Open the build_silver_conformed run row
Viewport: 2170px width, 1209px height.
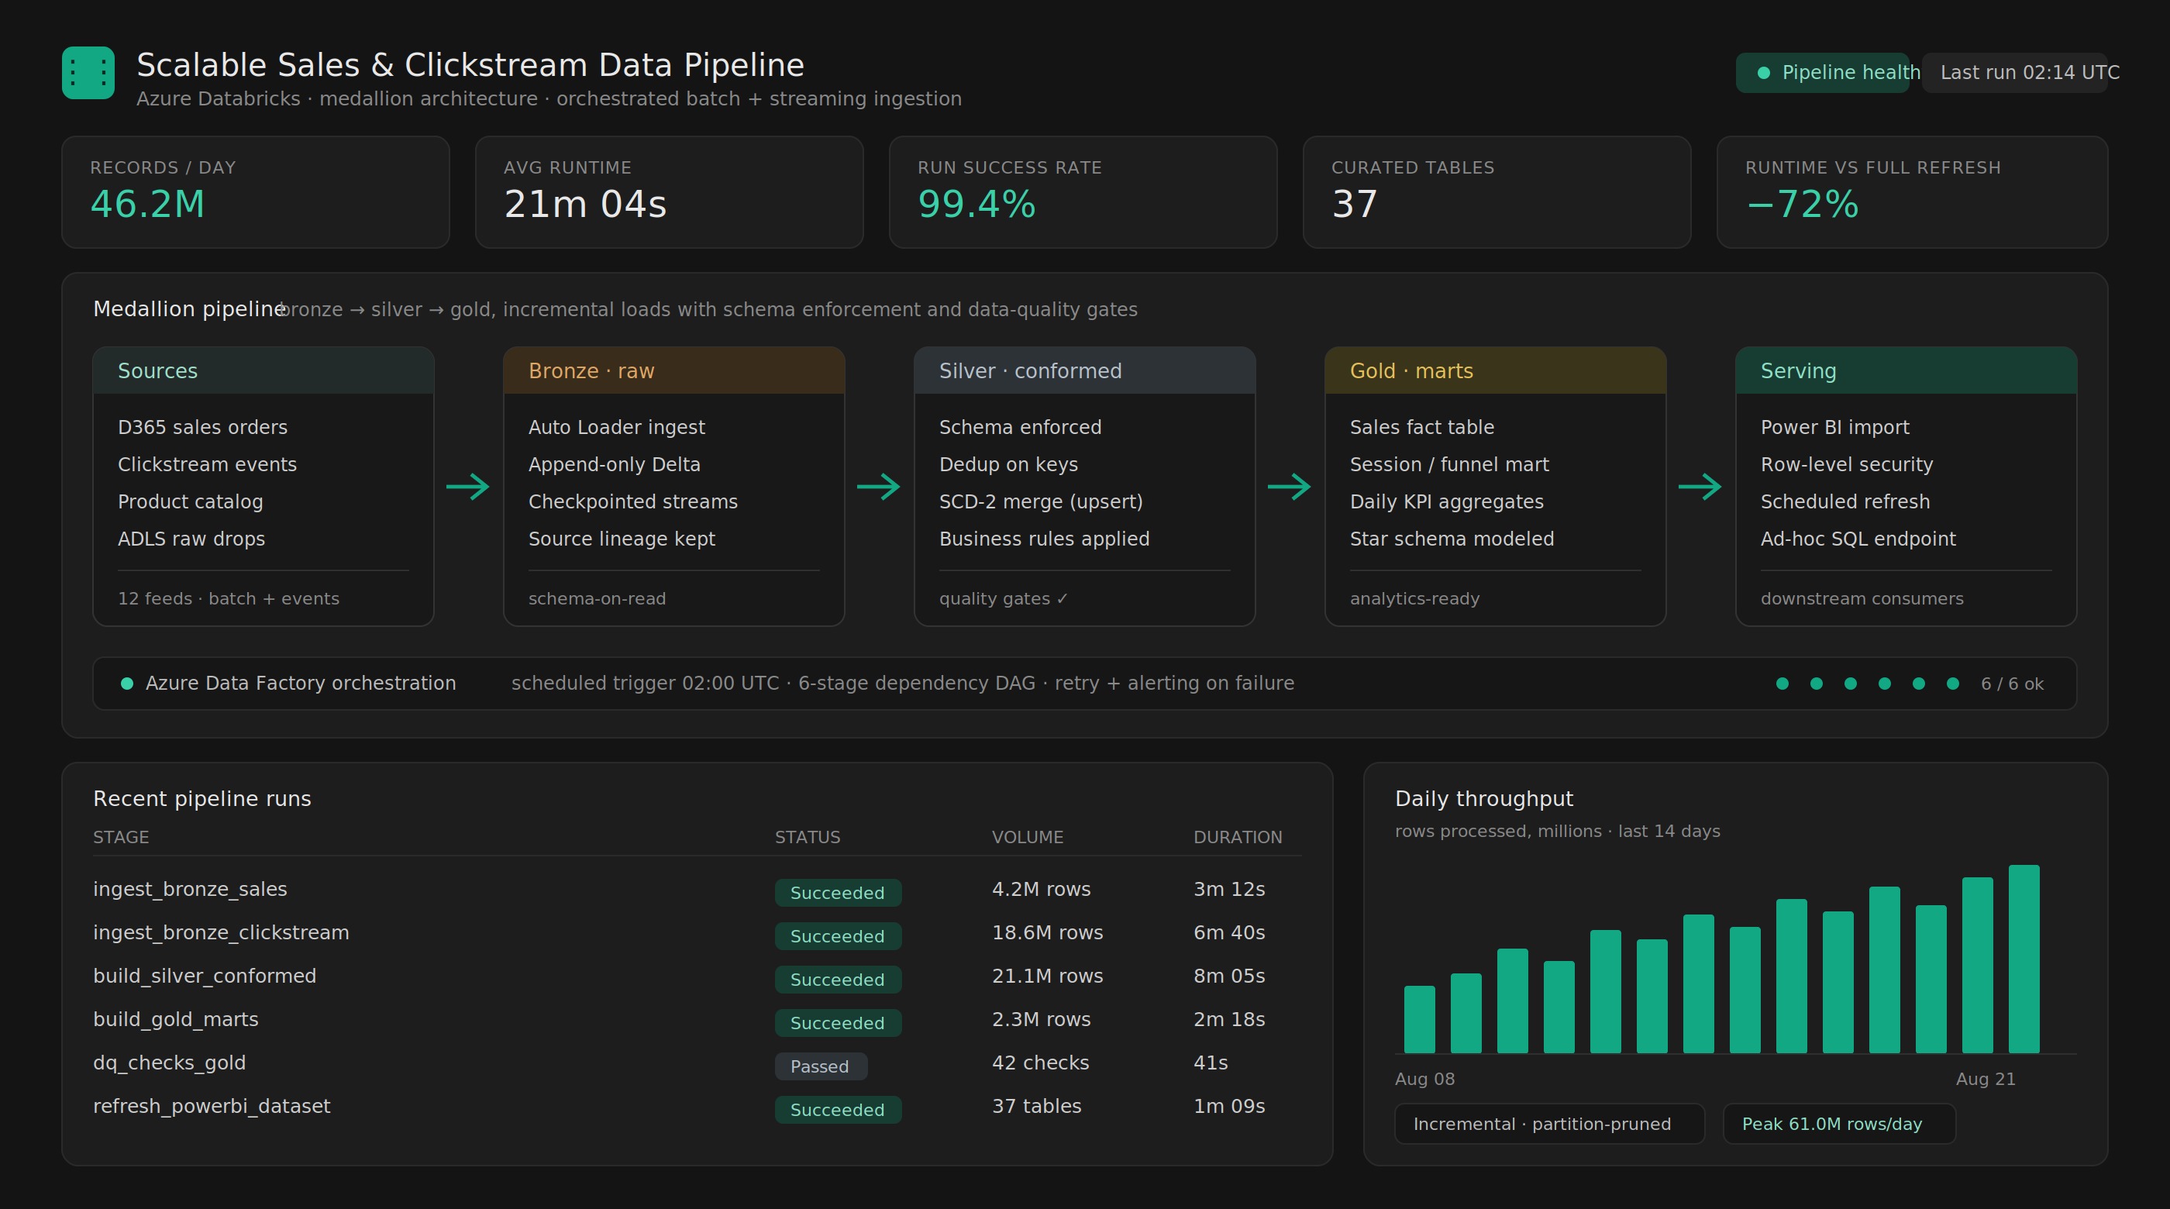697,976
